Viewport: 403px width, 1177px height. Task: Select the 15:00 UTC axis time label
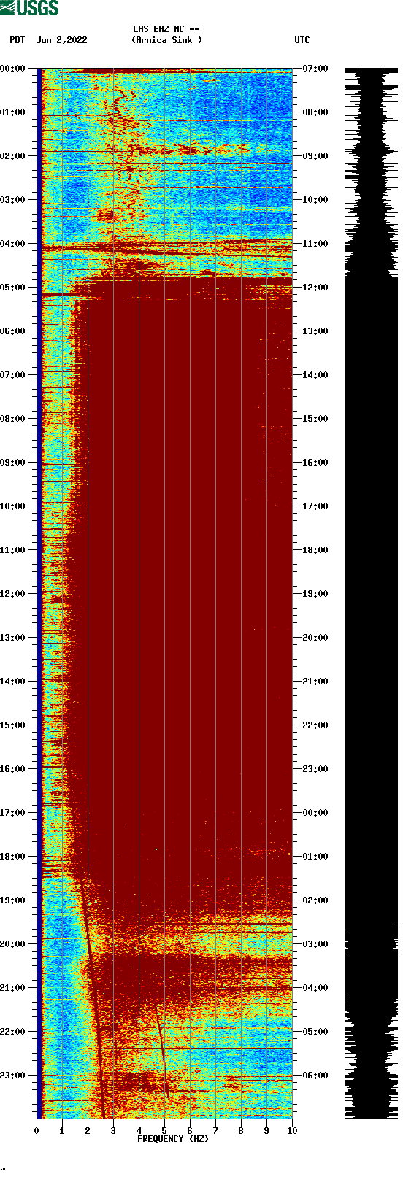(315, 419)
